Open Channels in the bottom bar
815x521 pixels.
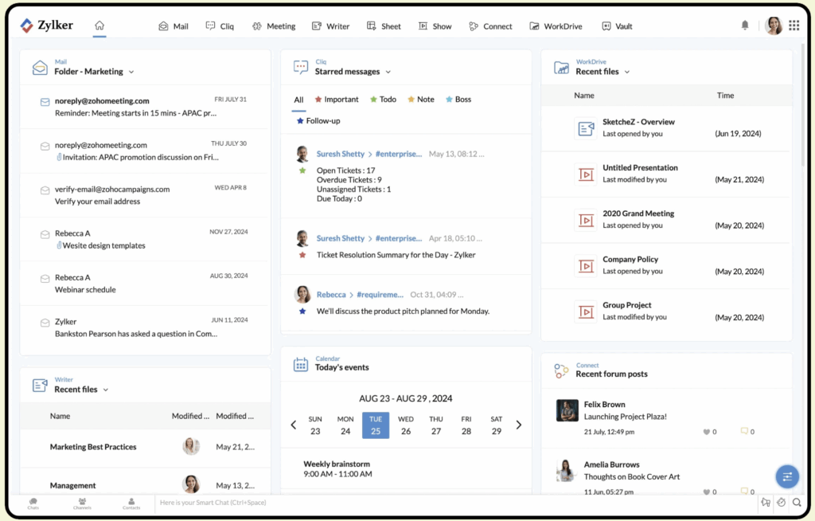click(82, 503)
